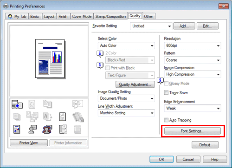Screen dimensions: 232x168
Task: Open the Text/Figure dropdown
Action: tap(130, 75)
